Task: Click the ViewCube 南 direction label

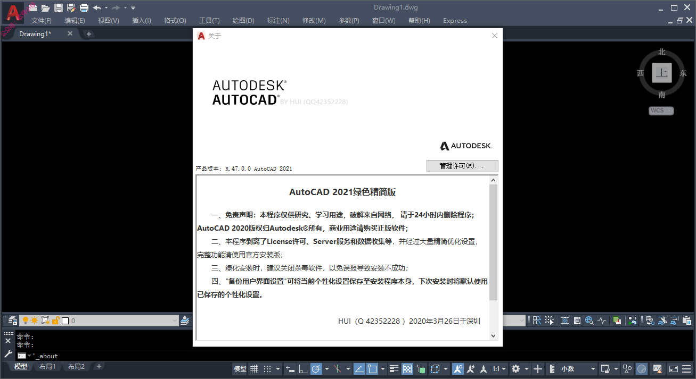Action: 662,95
